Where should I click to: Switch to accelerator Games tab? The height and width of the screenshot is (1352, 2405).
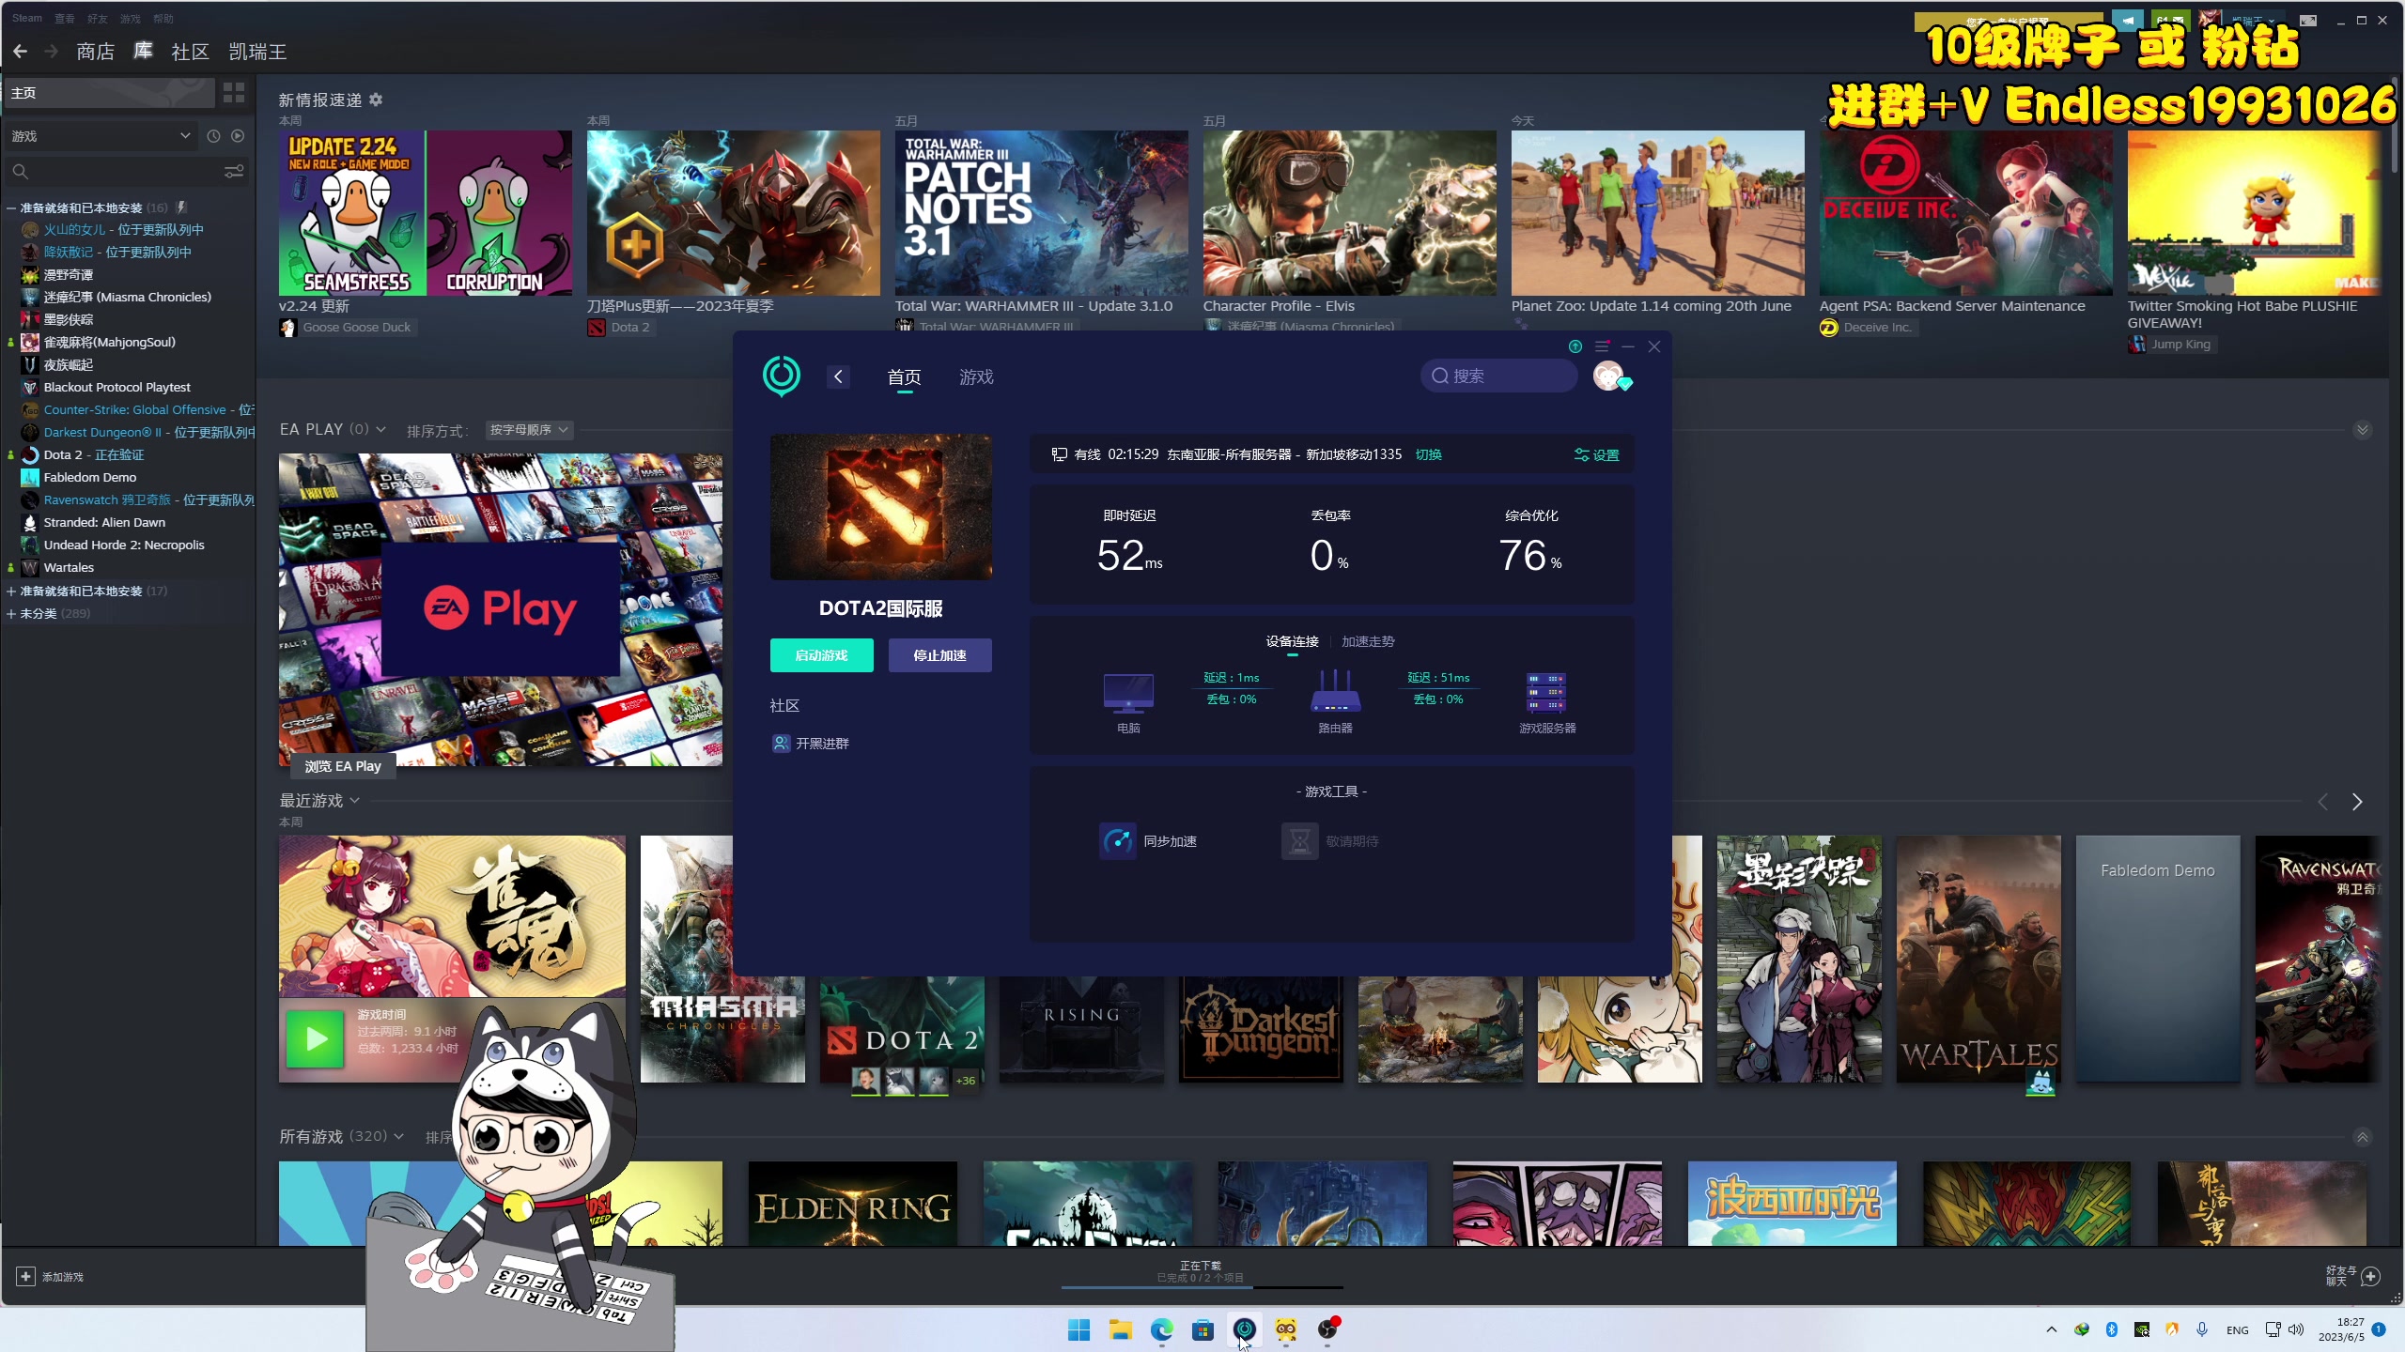[976, 376]
